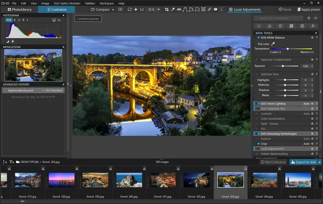Viewport: 323px width, 204px height.
Task: Expand Export to disk options arrow
Action: click(x=319, y=162)
